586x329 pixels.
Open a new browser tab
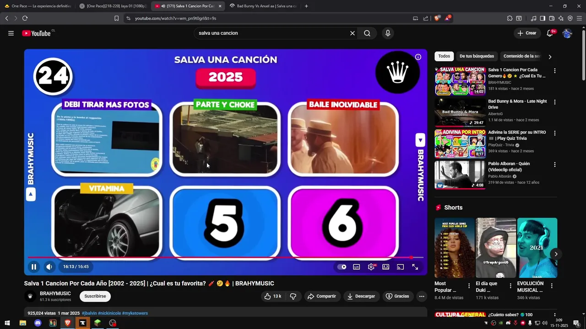pyautogui.click(x=306, y=6)
